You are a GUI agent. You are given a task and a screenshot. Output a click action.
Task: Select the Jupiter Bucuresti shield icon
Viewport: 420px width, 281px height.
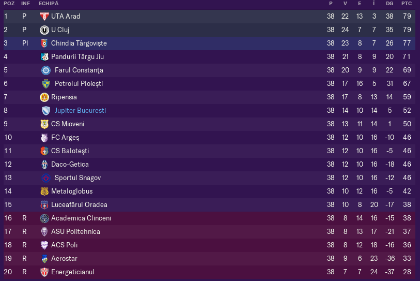coord(46,111)
